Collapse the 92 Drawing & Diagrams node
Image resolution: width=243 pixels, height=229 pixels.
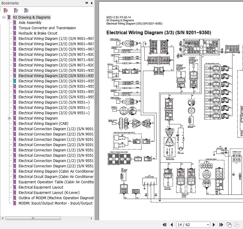[4, 17]
